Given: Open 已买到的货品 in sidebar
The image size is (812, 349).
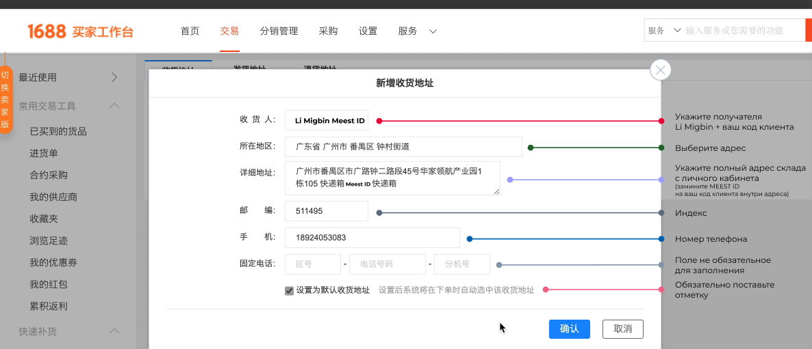Looking at the screenshot, I should tap(58, 131).
